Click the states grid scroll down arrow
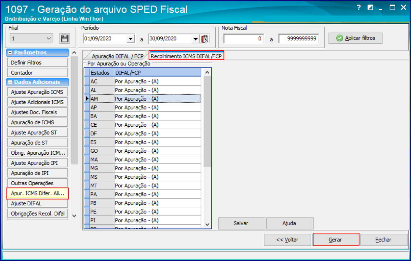The image size is (411, 261). (207, 224)
